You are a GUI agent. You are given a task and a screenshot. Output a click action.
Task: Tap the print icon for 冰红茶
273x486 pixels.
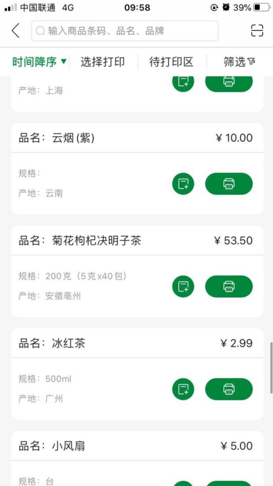pos(229,389)
